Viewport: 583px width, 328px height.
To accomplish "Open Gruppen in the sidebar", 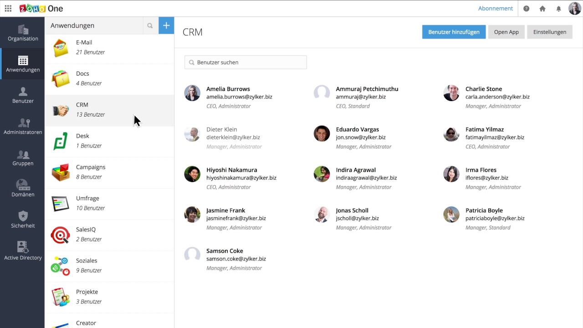I will click(23, 158).
